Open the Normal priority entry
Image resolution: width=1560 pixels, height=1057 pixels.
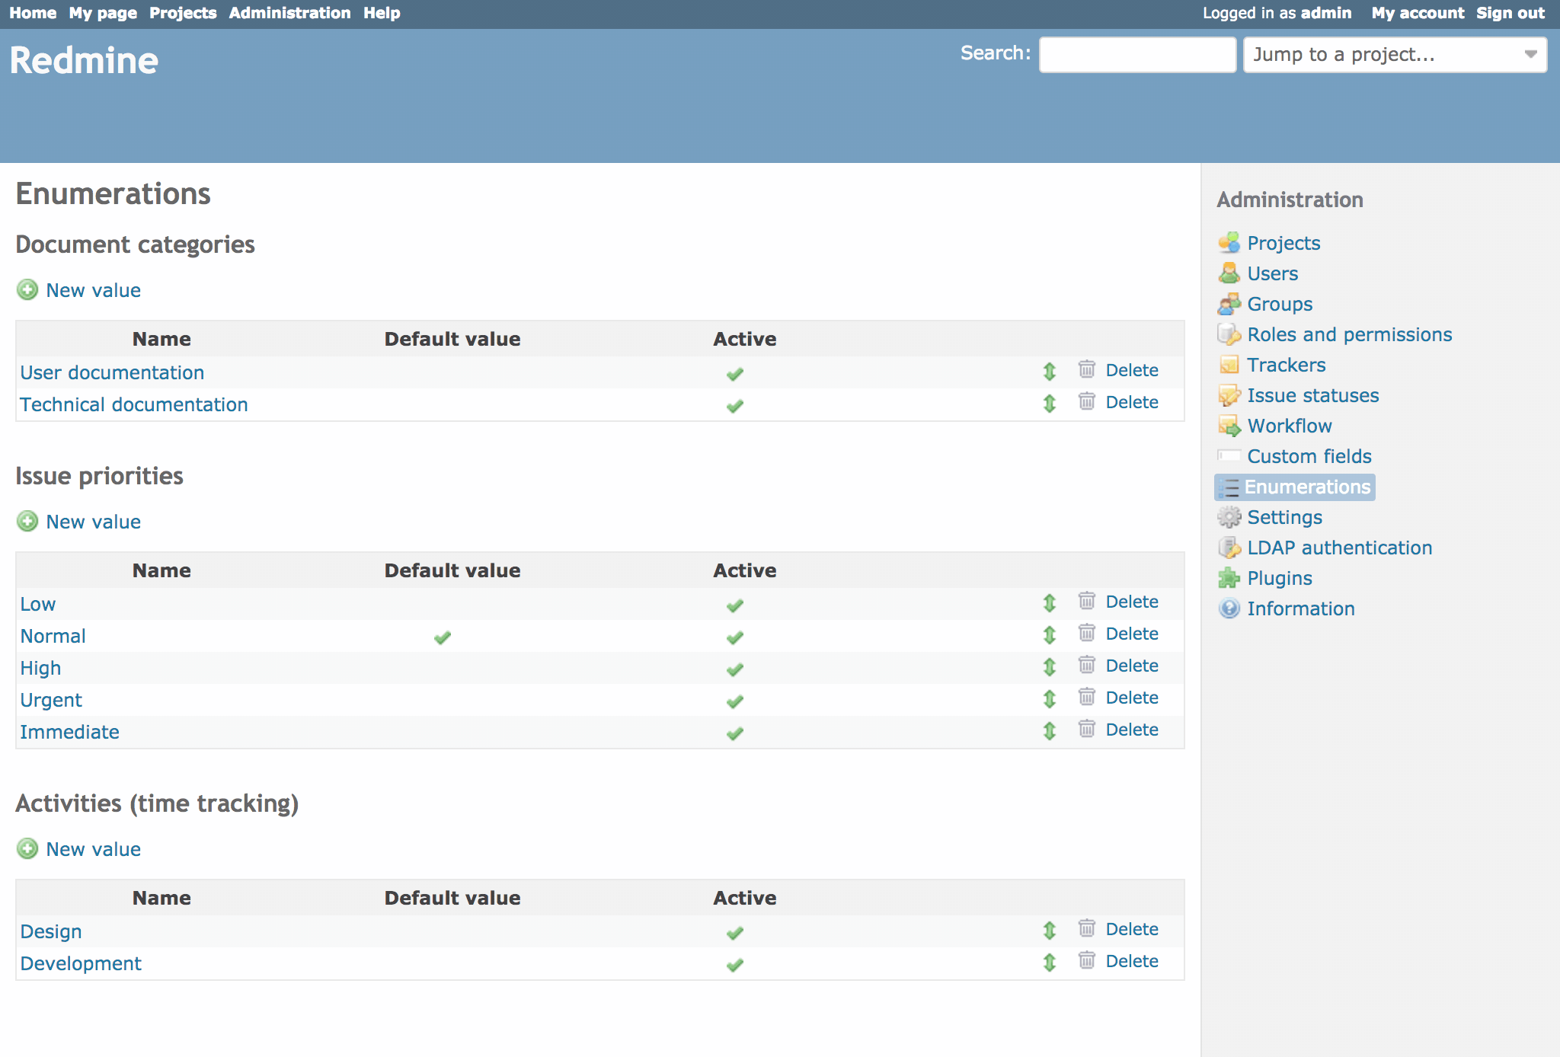tap(53, 636)
